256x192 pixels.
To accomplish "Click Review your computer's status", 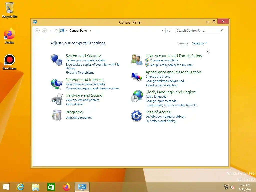I will click(86, 60).
